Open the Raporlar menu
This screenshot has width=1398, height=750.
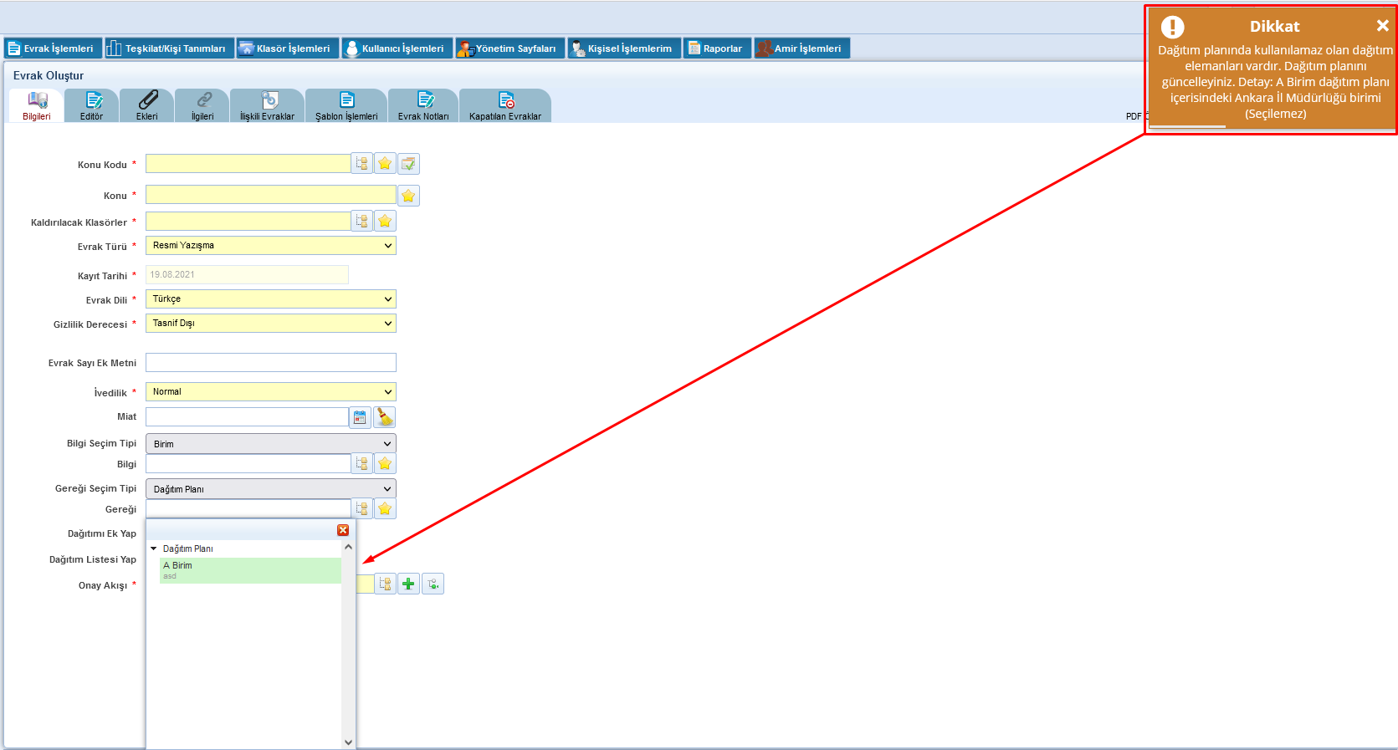(x=716, y=48)
